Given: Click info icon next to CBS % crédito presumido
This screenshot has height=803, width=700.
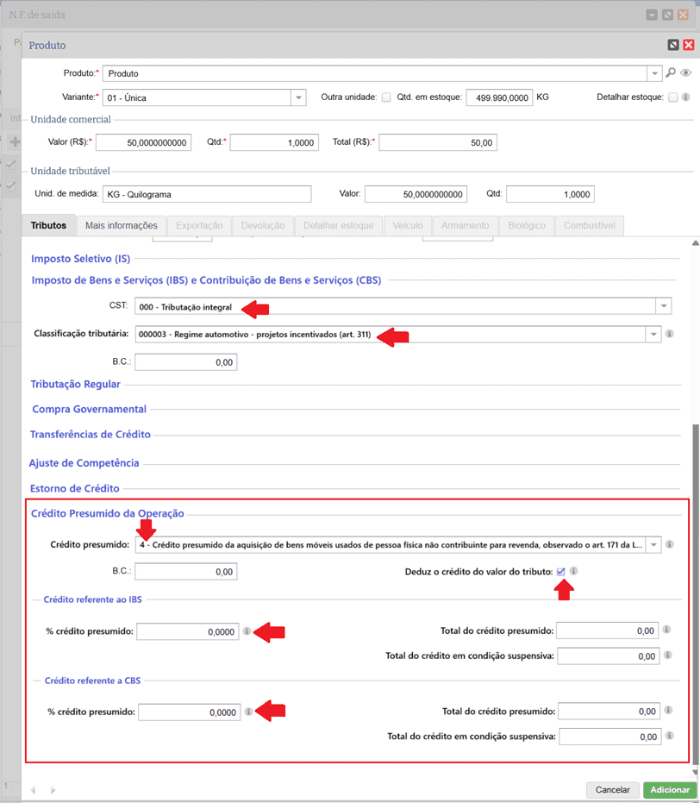Looking at the screenshot, I should click(247, 712).
